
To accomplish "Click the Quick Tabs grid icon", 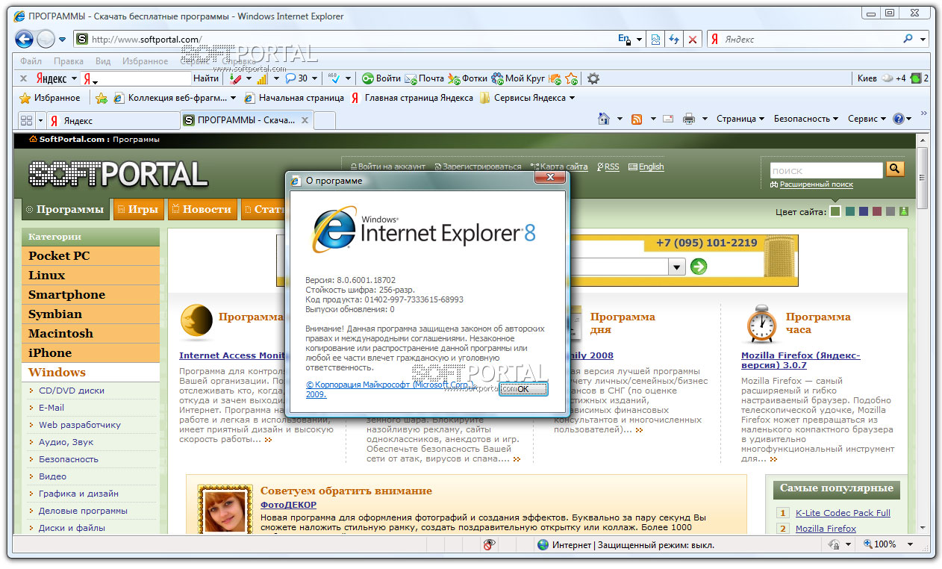I will click(27, 120).
